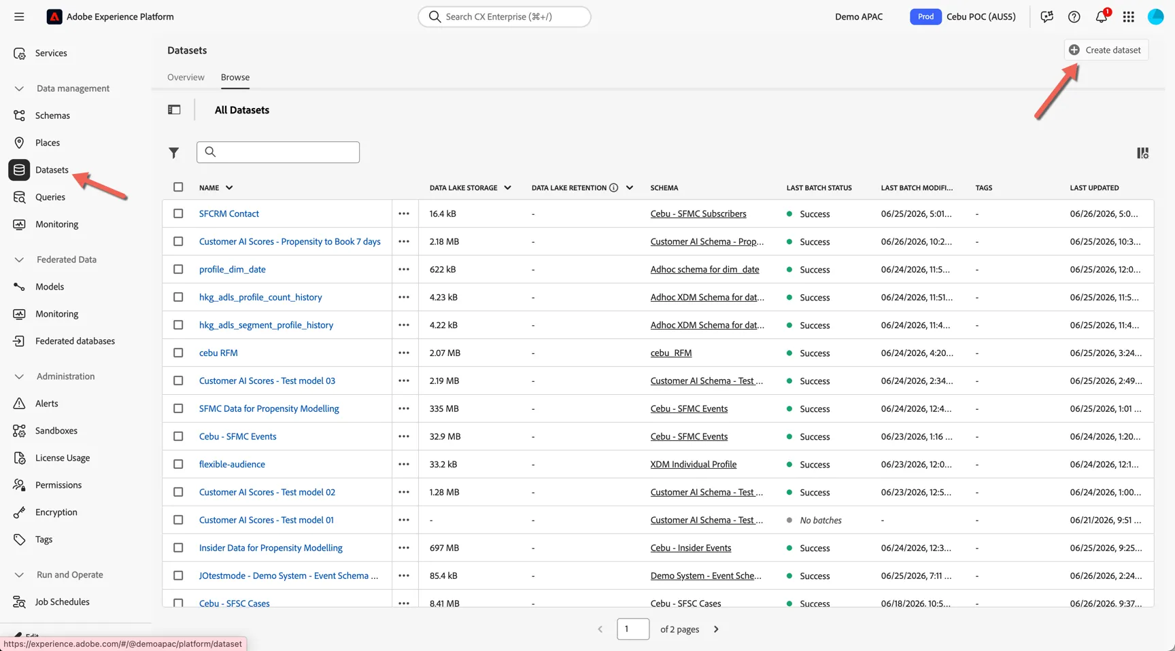Check the profile_dim_date row checkbox
The height and width of the screenshot is (651, 1175).
point(178,269)
